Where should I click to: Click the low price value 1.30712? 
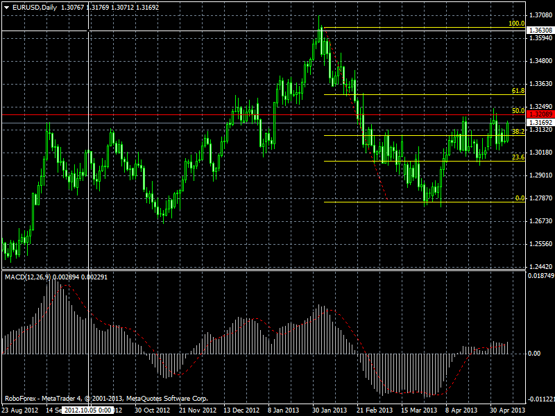123,8
